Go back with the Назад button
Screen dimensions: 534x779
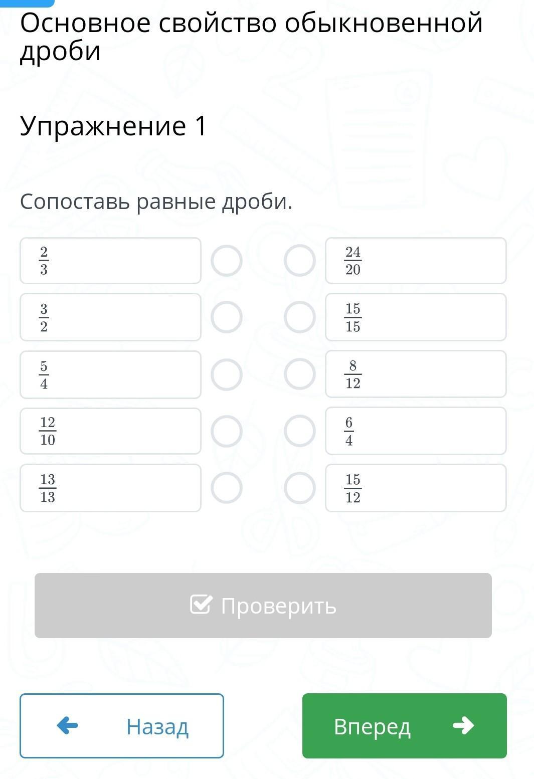(122, 726)
